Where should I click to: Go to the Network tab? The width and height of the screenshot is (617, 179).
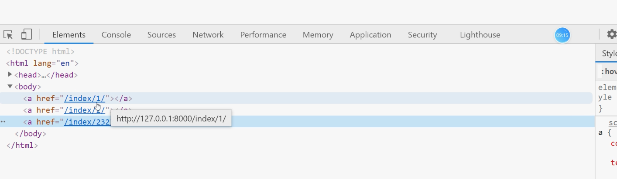[208, 35]
